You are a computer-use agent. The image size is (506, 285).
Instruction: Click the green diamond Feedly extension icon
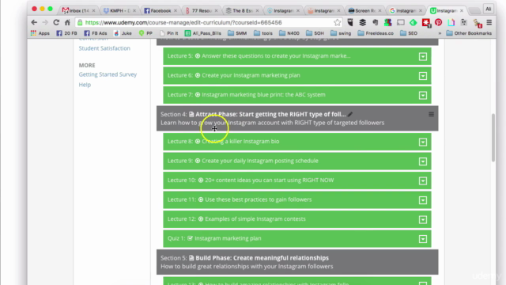pos(413,22)
